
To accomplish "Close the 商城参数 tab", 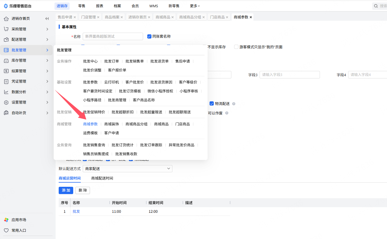I will (x=251, y=17).
